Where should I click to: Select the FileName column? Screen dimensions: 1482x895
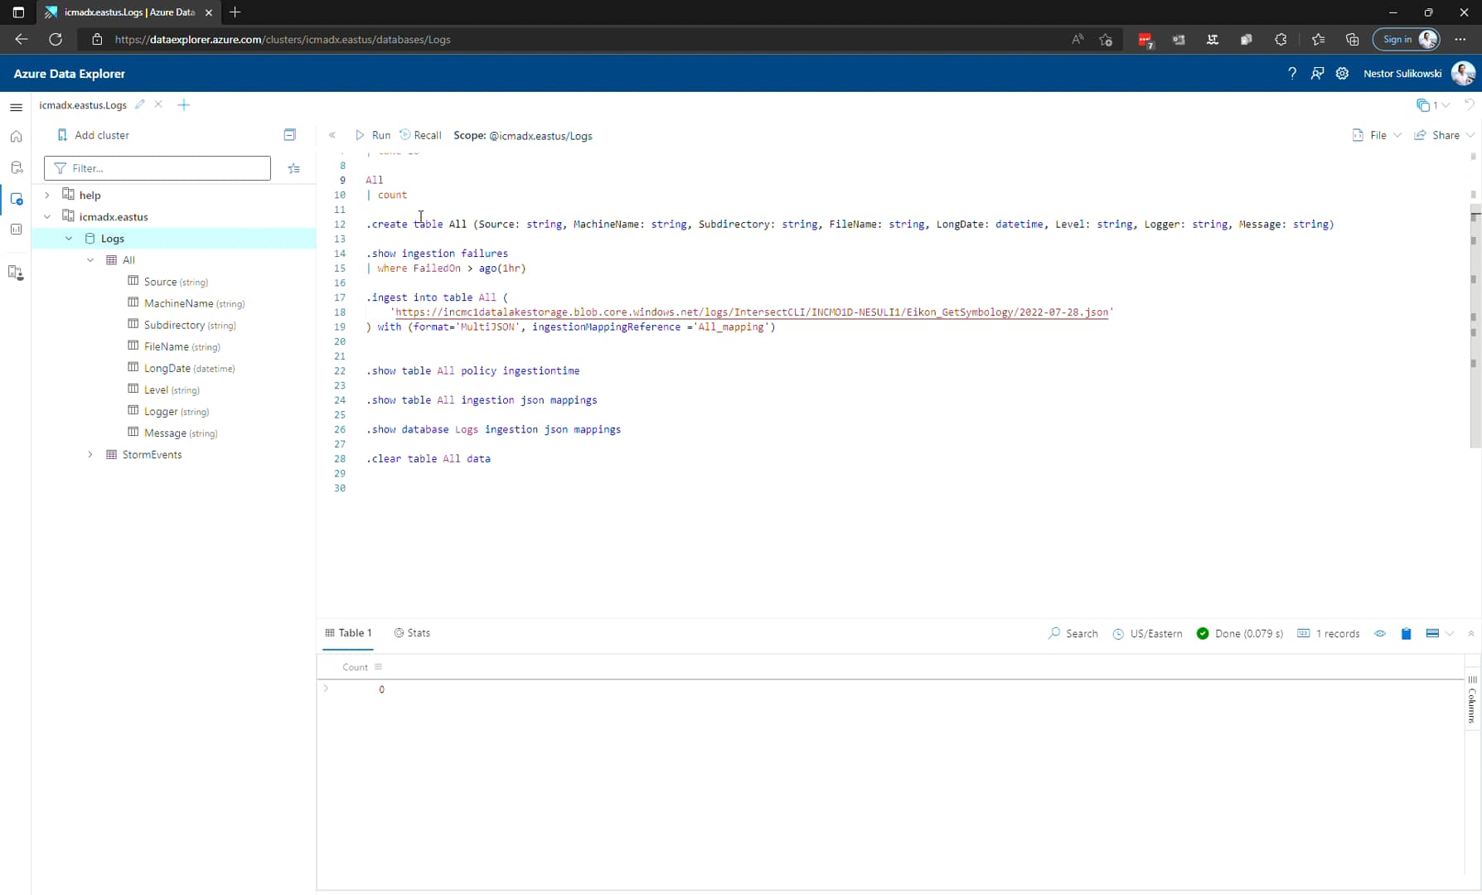click(x=174, y=346)
